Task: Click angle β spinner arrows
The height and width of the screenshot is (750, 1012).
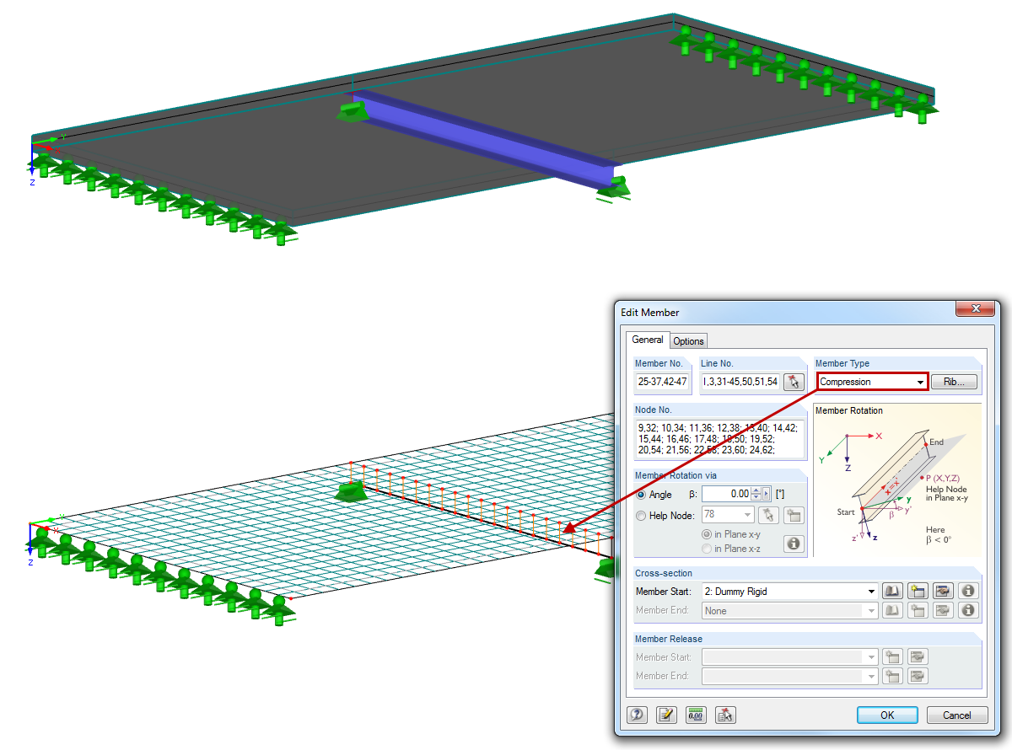Action: click(756, 495)
